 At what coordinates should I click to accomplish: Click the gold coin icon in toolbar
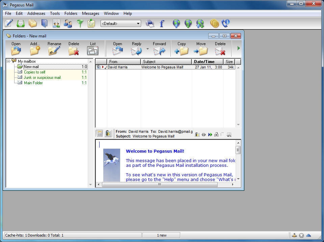coord(214,23)
